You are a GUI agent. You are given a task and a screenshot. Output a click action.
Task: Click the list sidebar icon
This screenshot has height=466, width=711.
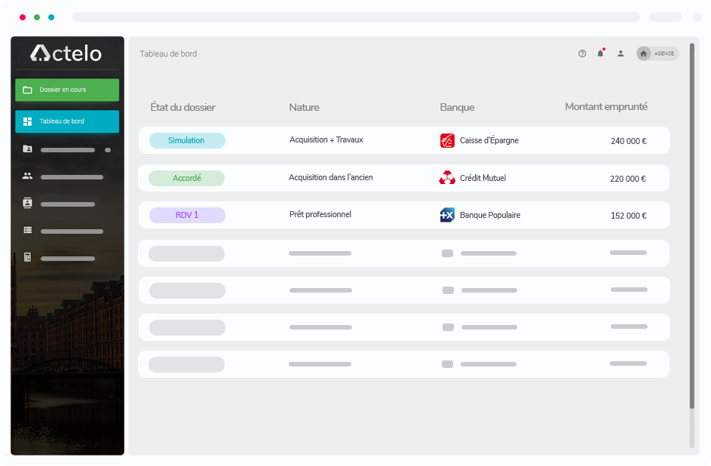[28, 230]
